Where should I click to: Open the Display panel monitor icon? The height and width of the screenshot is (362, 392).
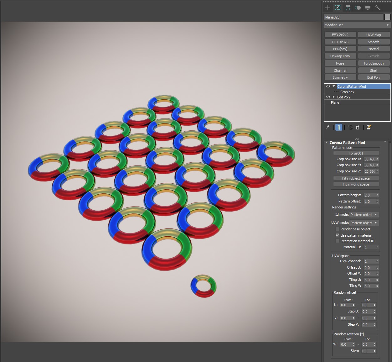(x=368, y=8)
